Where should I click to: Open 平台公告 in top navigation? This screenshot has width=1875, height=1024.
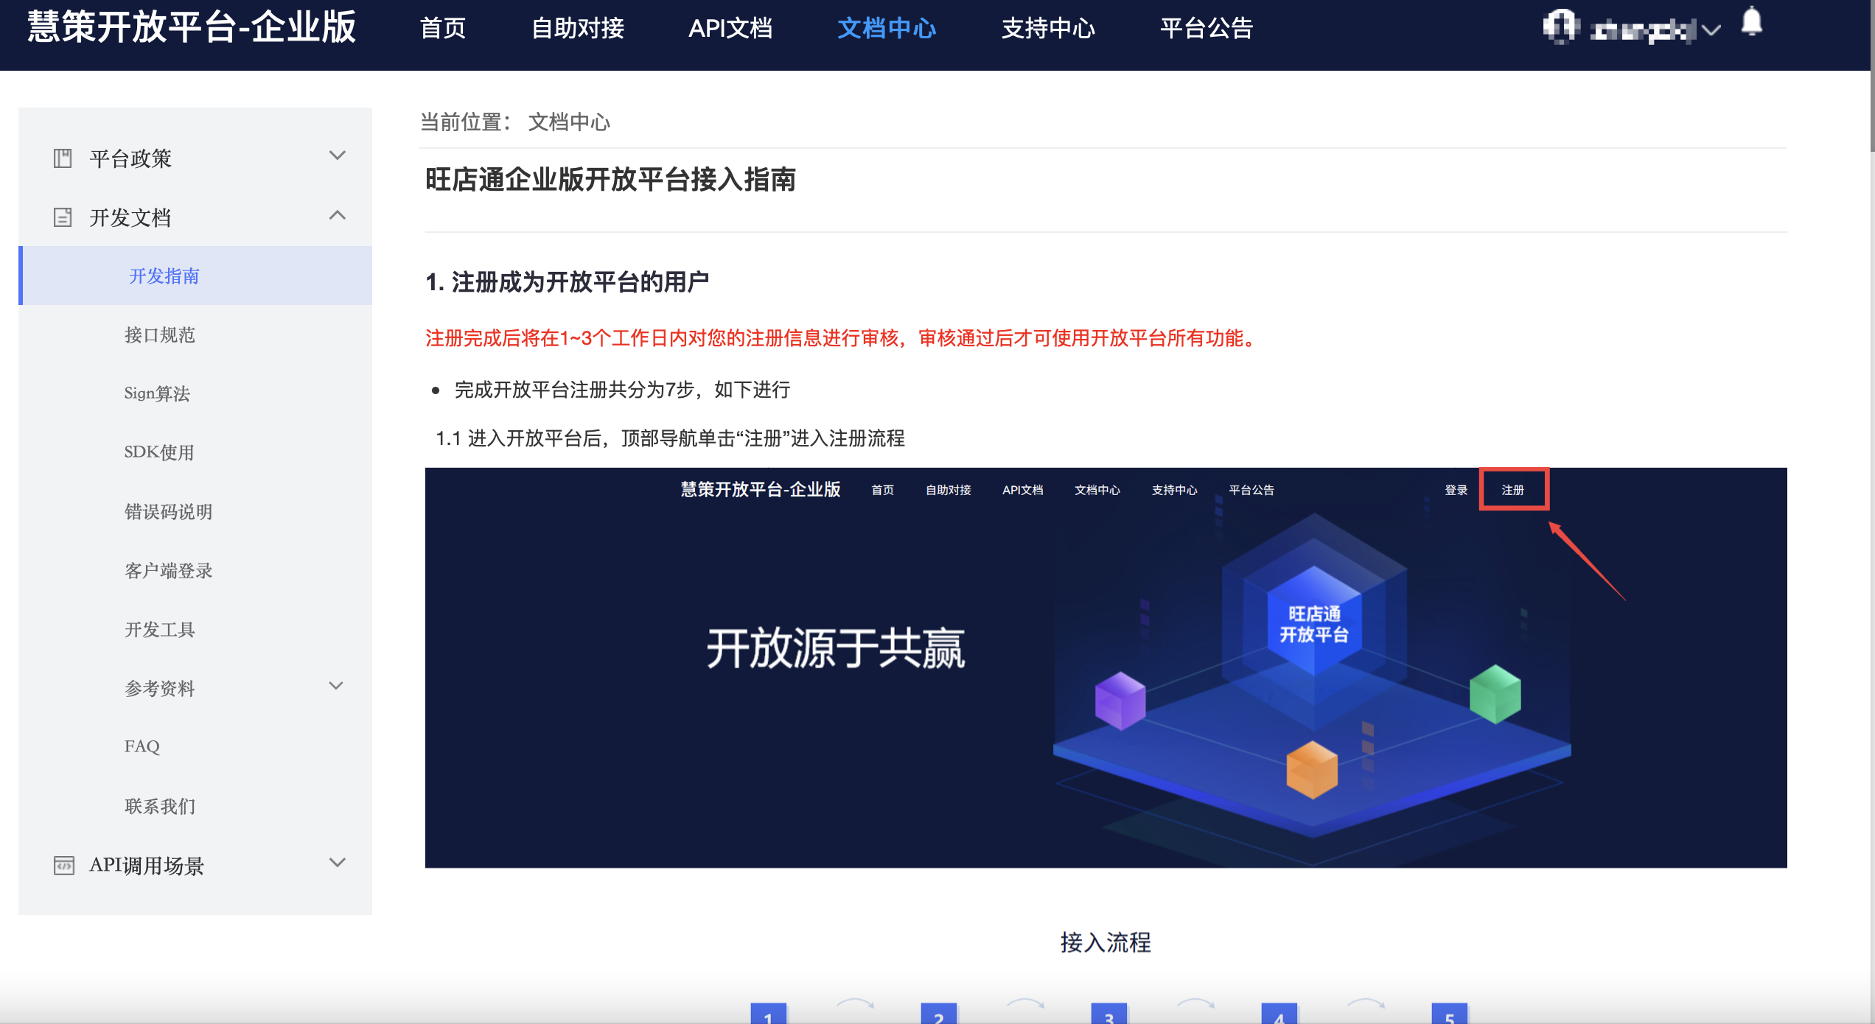coord(1207,29)
